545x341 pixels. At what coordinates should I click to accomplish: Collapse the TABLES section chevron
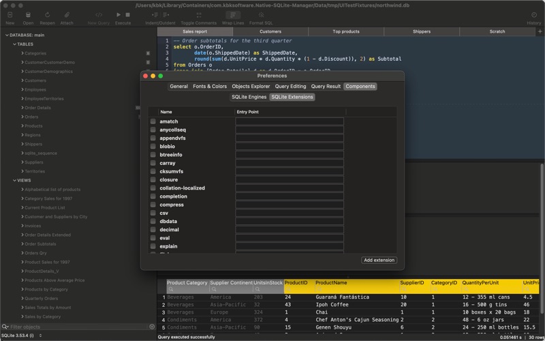pos(14,44)
